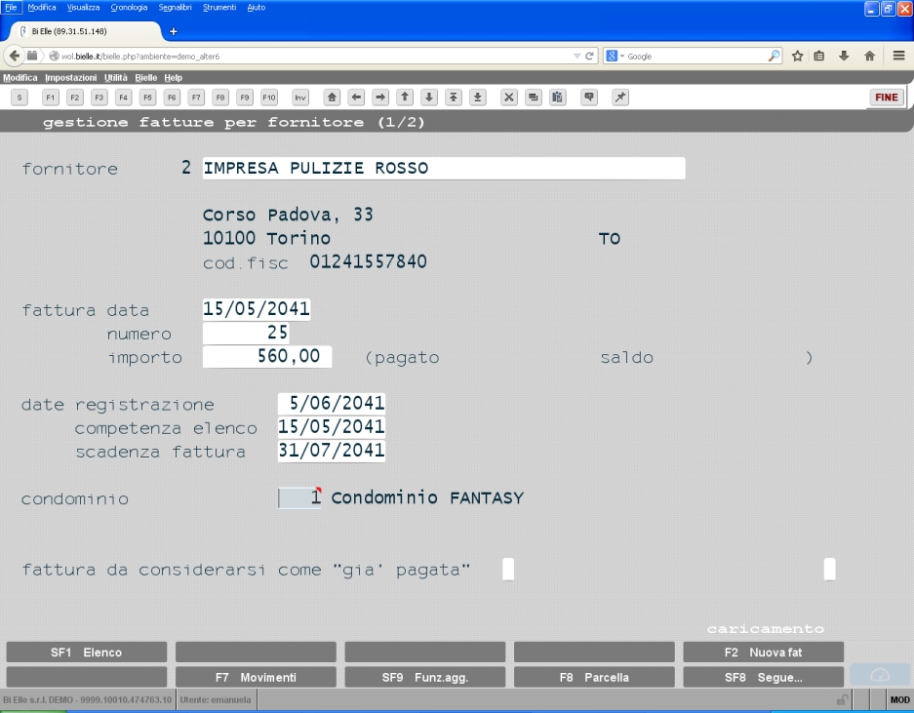914x713 pixels.
Task: Click the right arrow toolbar icon
Action: tap(380, 98)
